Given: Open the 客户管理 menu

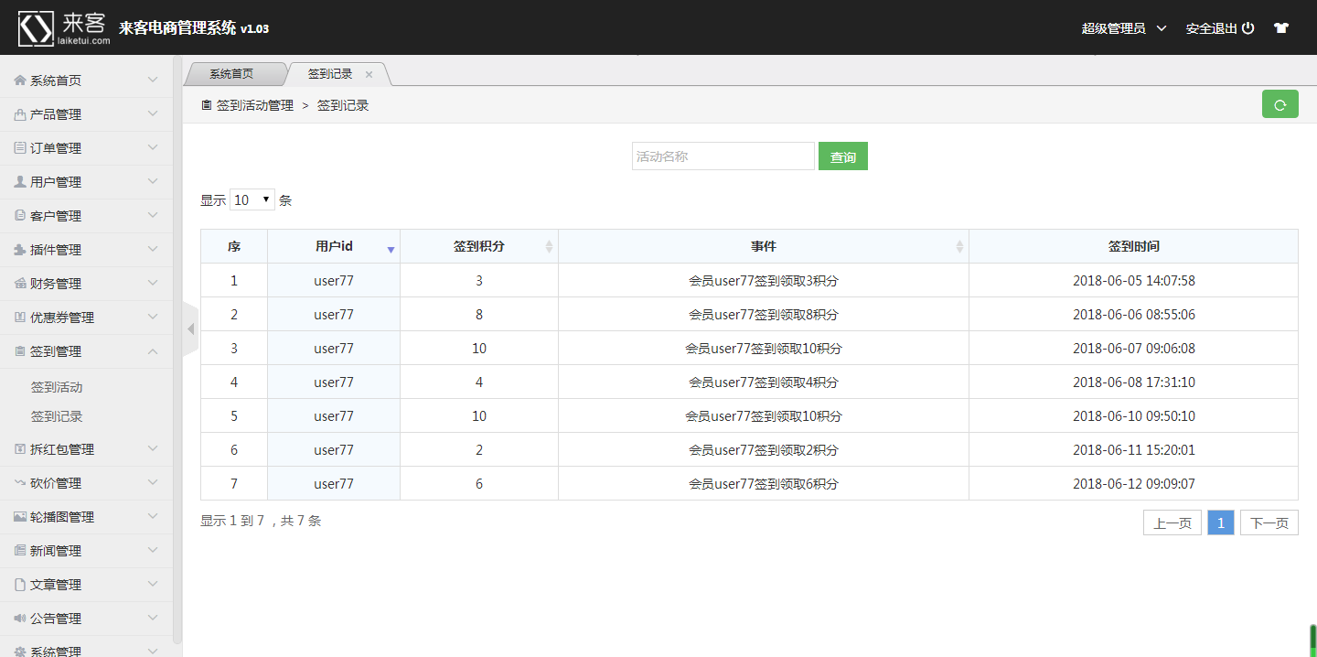Looking at the screenshot, I should (x=86, y=216).
